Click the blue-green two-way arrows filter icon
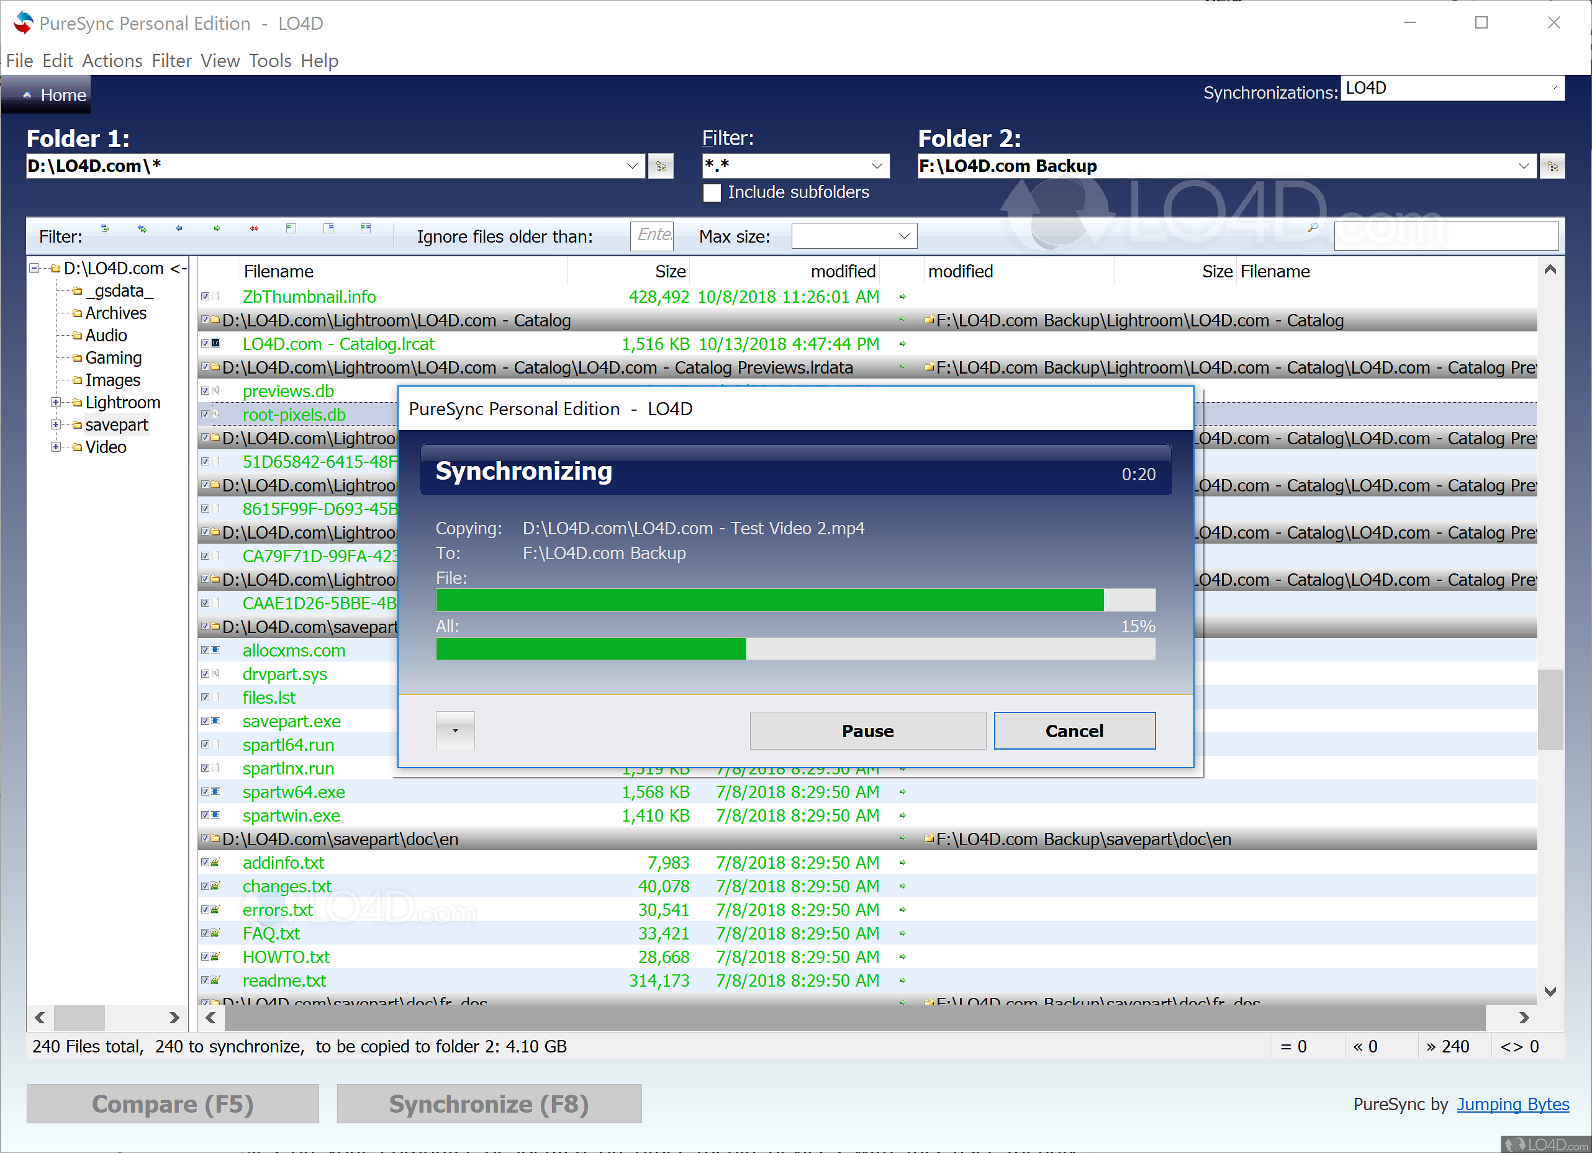The height and width of the screenshot is (1153, 1592). click(142, 228)
